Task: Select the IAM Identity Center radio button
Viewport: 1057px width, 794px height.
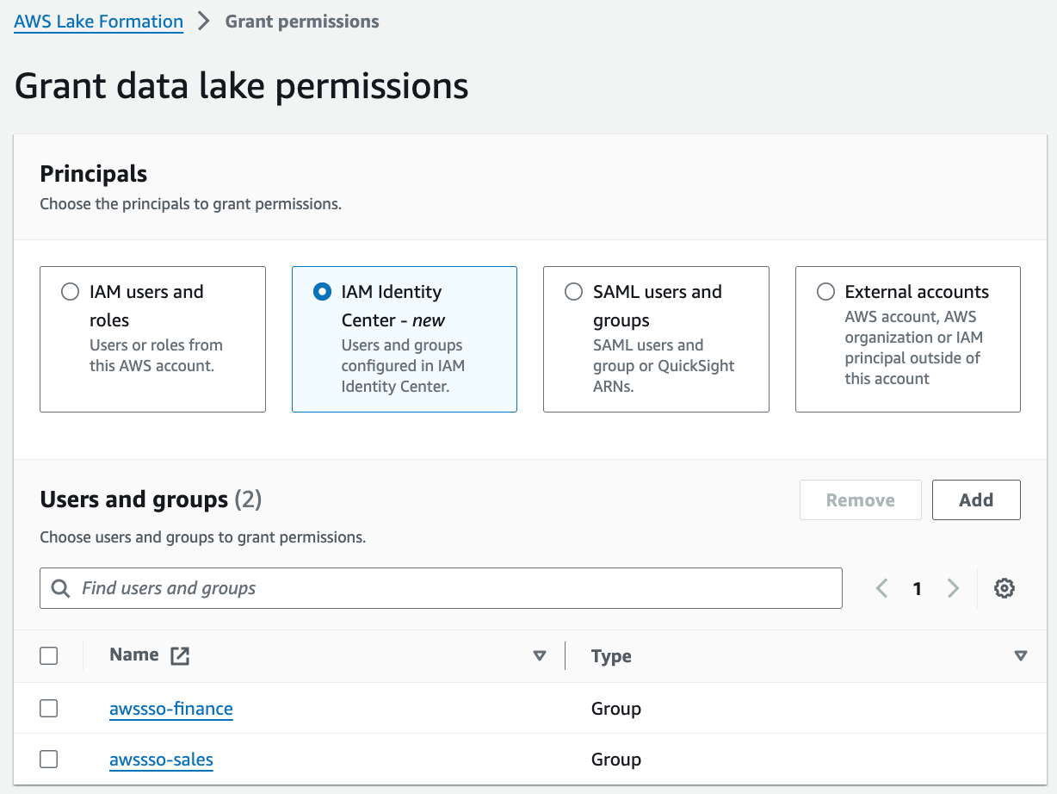Action: (322, 292)
